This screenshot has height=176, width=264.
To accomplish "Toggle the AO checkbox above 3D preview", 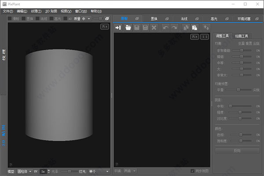I will pos(65,18).
